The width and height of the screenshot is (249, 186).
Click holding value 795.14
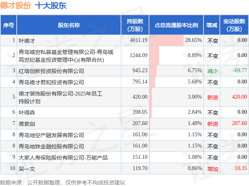coord(140,82)
